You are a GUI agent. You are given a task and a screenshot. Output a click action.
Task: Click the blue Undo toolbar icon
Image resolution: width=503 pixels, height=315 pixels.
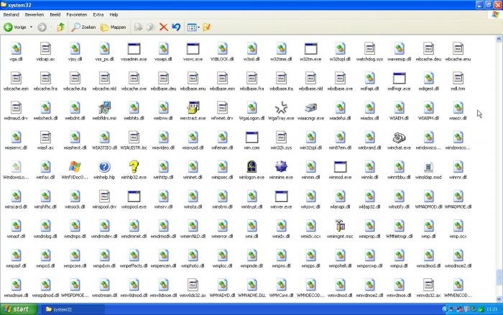175,27
